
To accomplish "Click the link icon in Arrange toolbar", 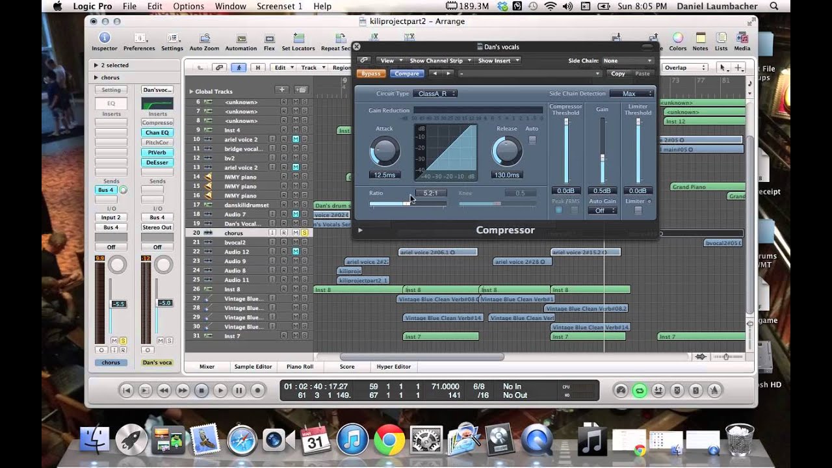I will [220, 68].
